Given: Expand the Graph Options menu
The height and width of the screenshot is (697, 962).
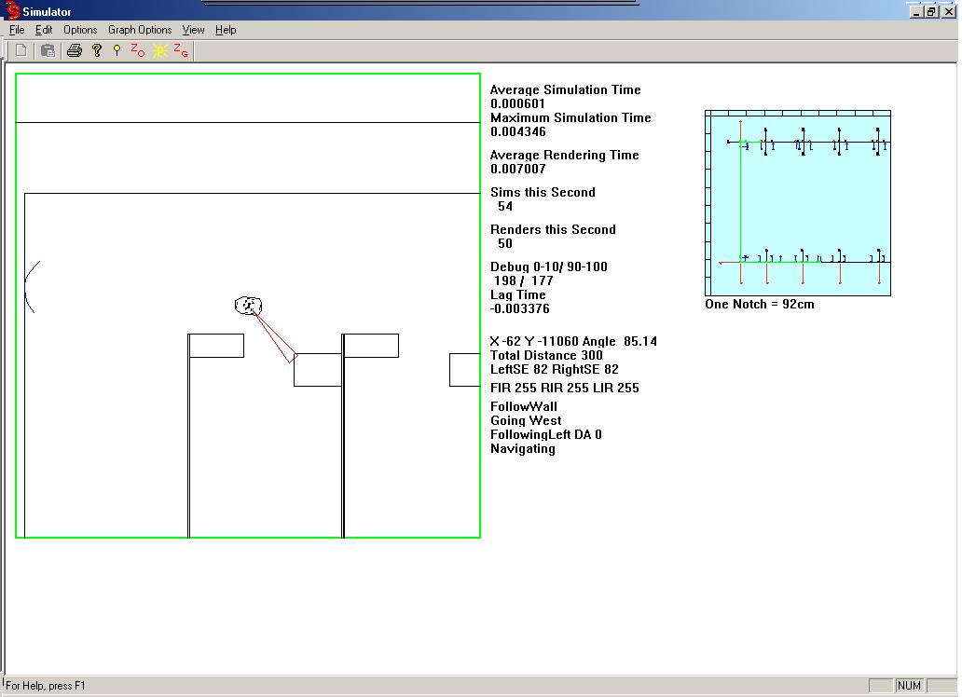Looking at the screenshot, I should (140, 30).
